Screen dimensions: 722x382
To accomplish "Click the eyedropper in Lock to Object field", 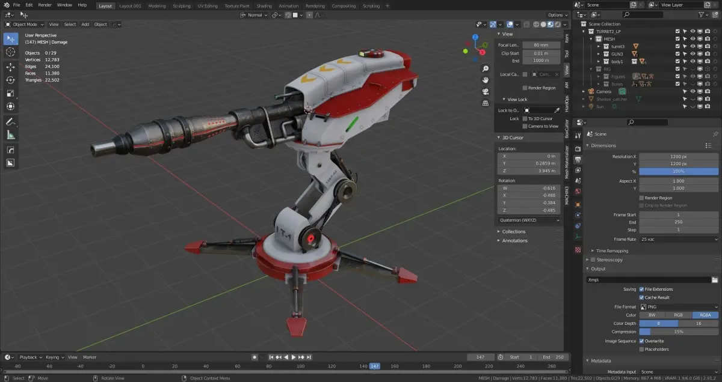I will point(557,111).
